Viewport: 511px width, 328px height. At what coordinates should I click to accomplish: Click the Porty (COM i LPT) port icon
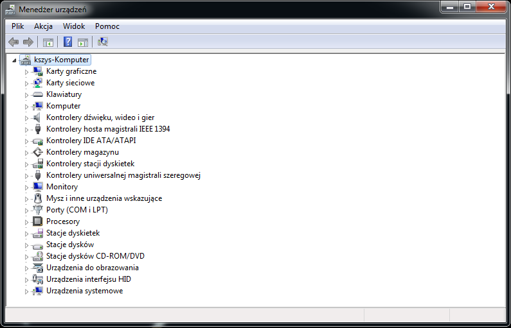38,210
